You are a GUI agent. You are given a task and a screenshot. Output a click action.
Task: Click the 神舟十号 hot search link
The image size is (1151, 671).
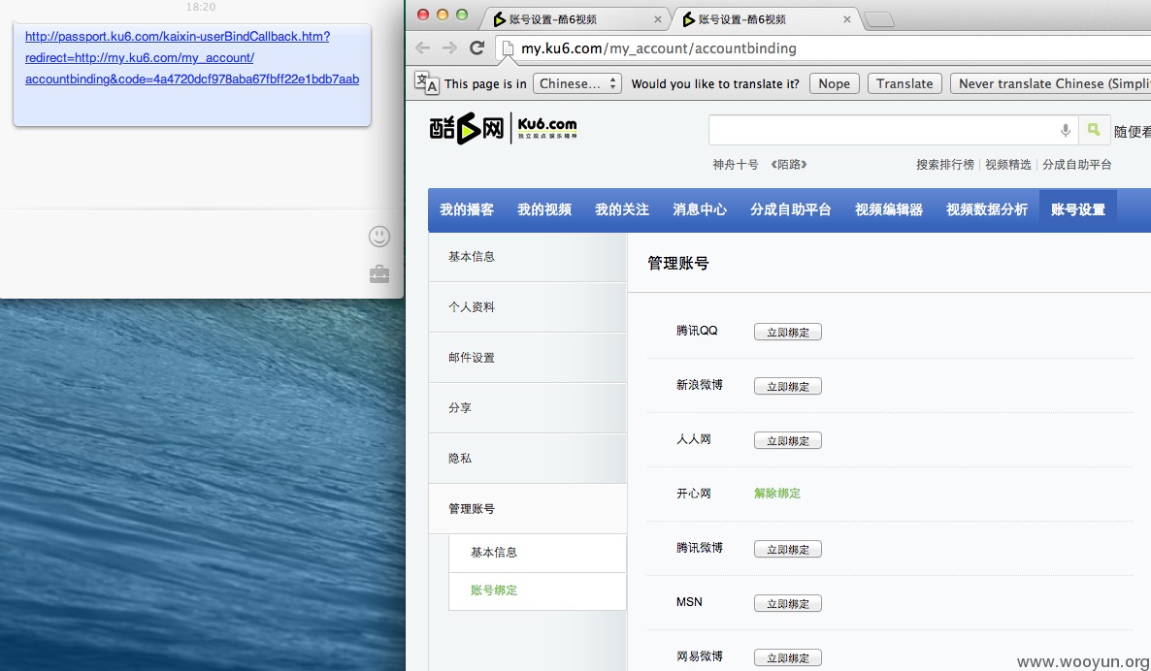click(x=736, y=165)
